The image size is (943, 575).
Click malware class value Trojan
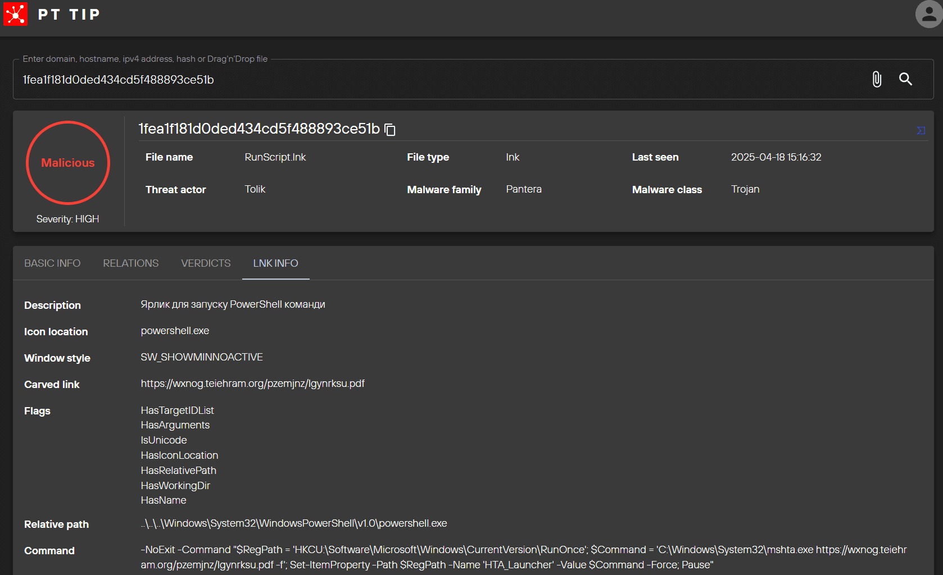pyautogui.click(x=745, y=189)
